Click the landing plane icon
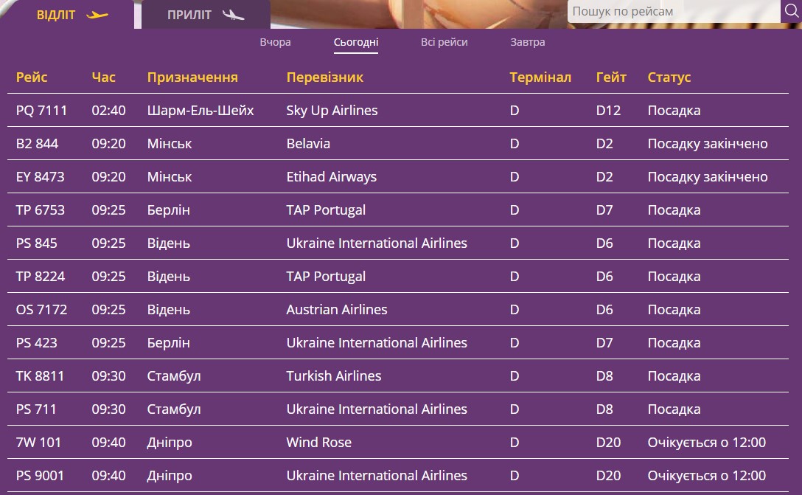The height and width of the screenshot is (495, 802). pyautogui.click(x=233, y=15)
